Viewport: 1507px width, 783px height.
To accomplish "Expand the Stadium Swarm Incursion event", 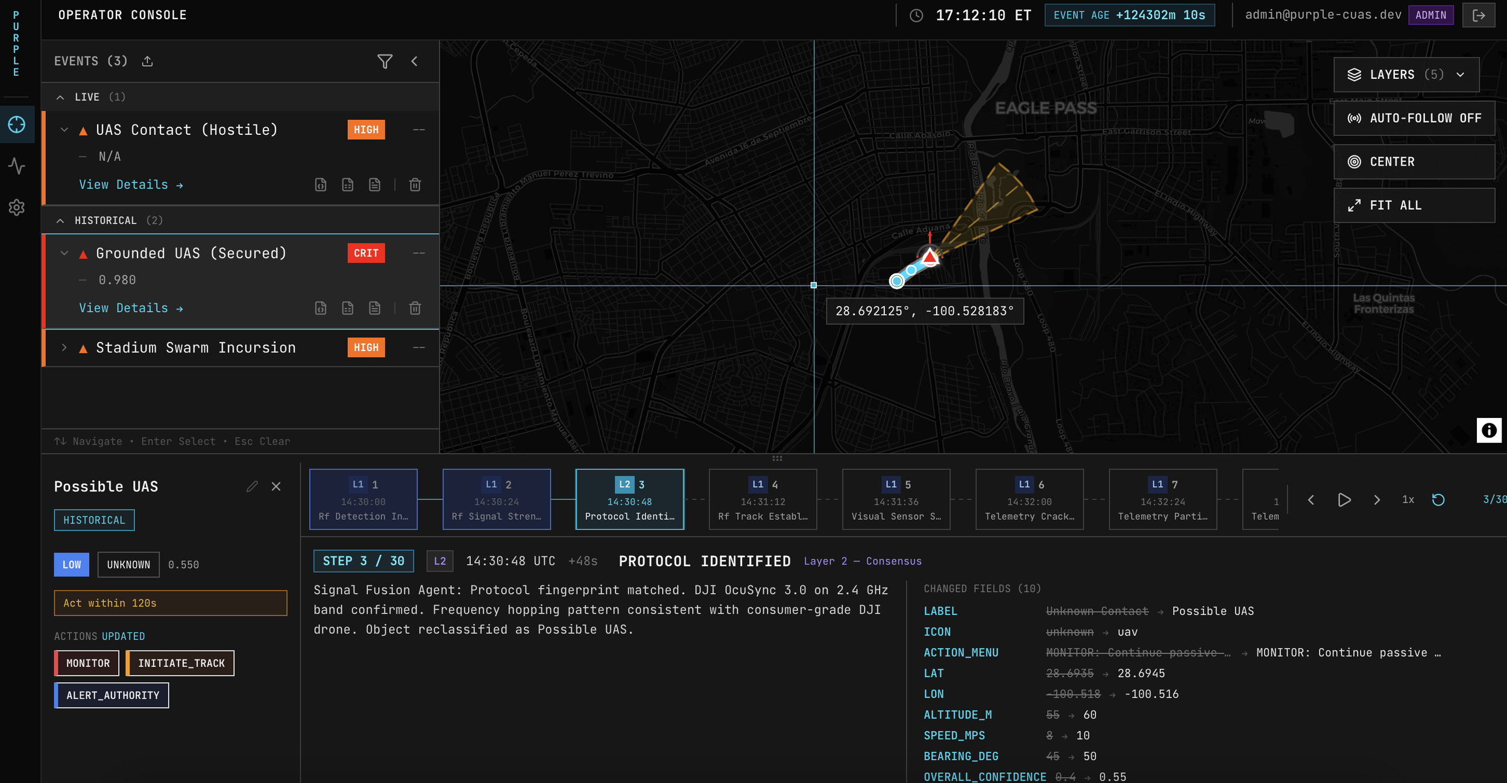I will pos(64,348).
